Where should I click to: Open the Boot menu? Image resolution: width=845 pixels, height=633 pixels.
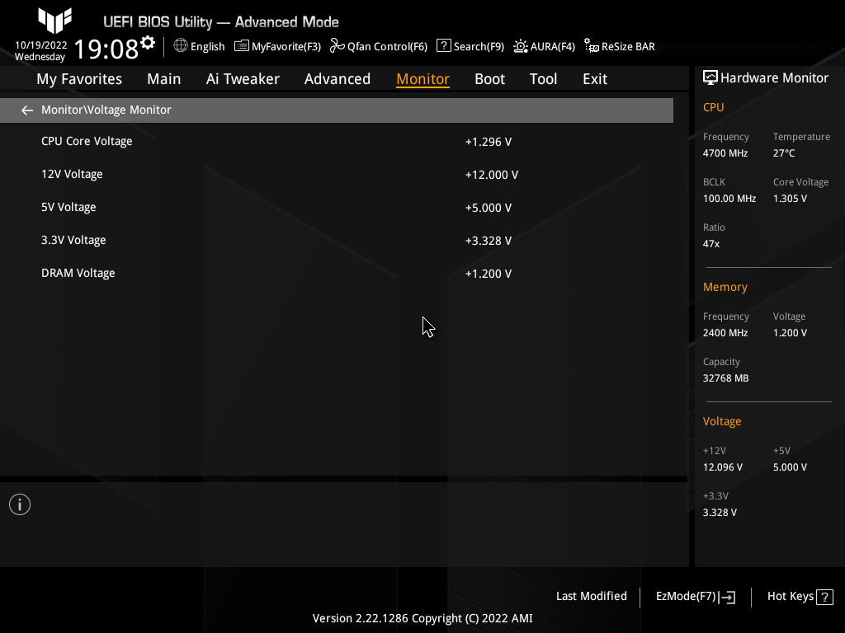tap(489, 78)
